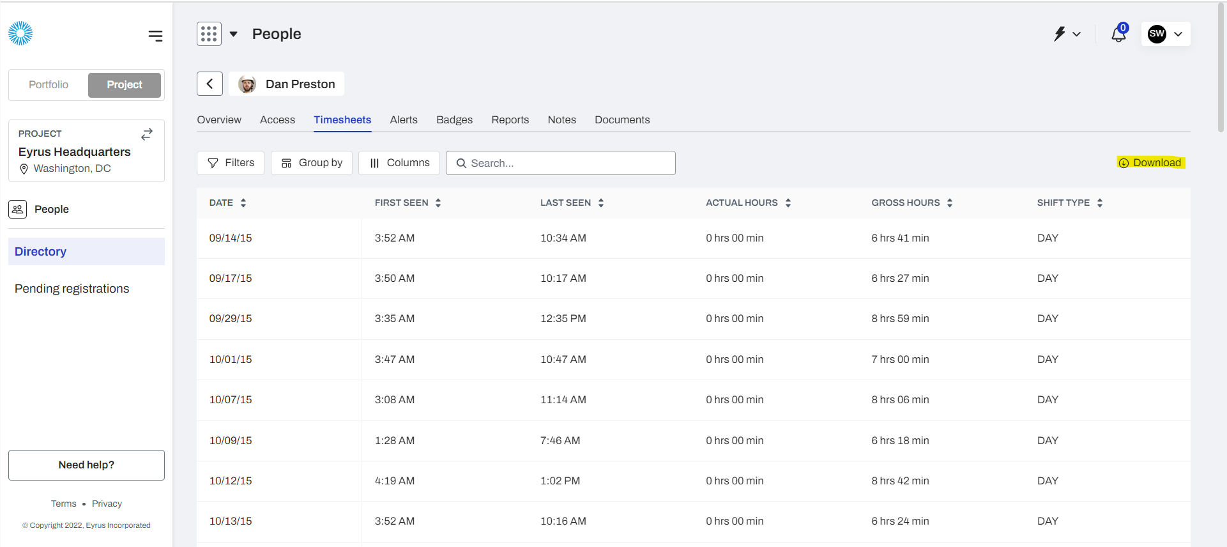Switch to Portfolio view
1227x547 pixels.
point(49,84)
